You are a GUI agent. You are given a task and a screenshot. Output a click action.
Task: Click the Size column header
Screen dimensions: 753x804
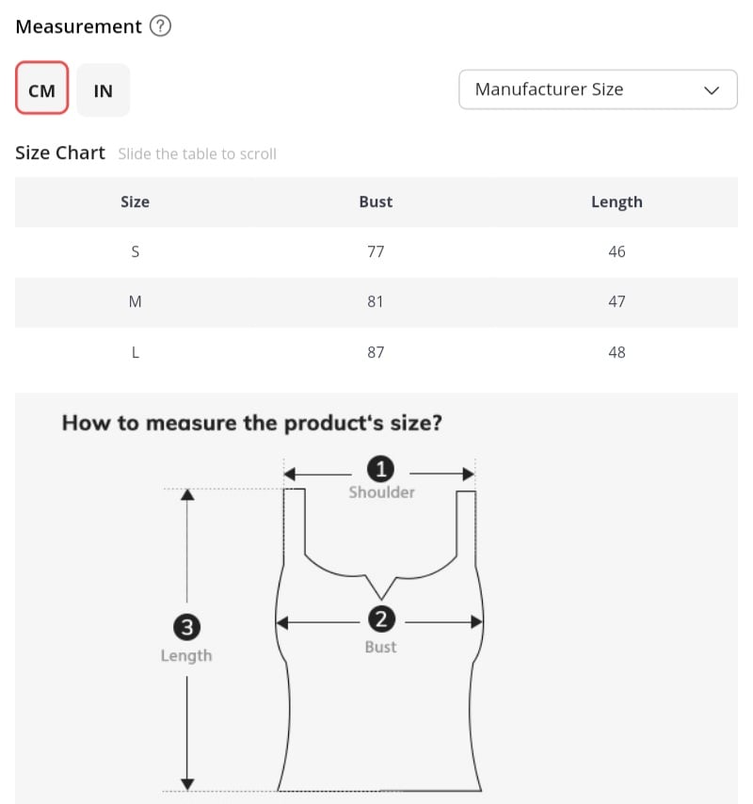tap(136, 201)
